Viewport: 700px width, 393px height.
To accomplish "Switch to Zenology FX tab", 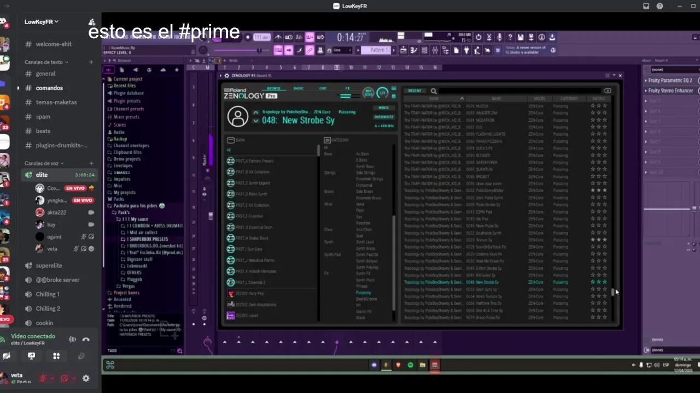I will pos(347,88).
